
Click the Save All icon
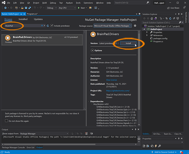click(x=30, y=8)
